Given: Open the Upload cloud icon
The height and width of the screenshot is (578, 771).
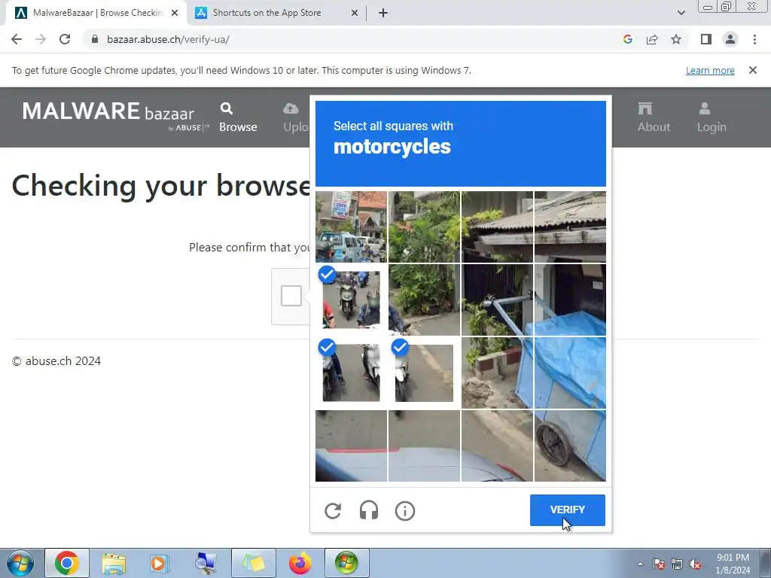Looking at the screenshot, I should click(x=291, y=108).
